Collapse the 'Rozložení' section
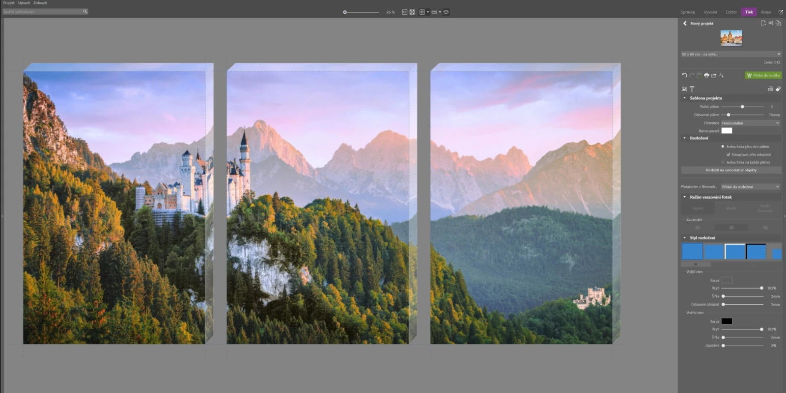Image resolution: width=786 pixels, height=393 pixels. 684,138
